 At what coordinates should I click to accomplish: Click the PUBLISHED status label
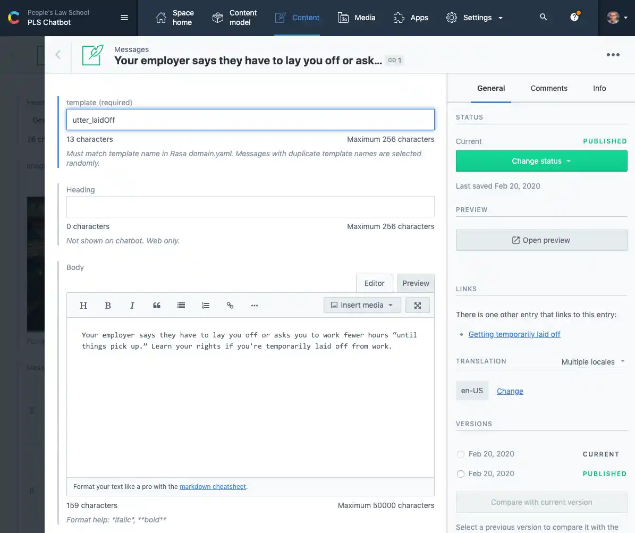[x=605, y=141]
